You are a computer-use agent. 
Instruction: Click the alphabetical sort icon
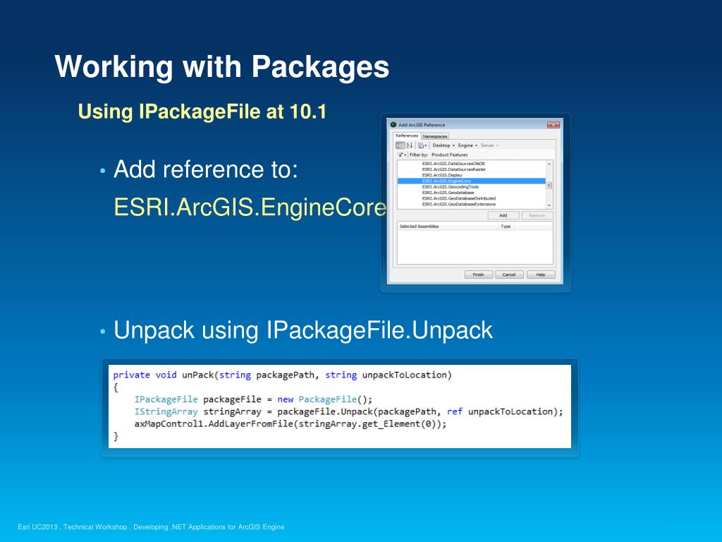409,145
